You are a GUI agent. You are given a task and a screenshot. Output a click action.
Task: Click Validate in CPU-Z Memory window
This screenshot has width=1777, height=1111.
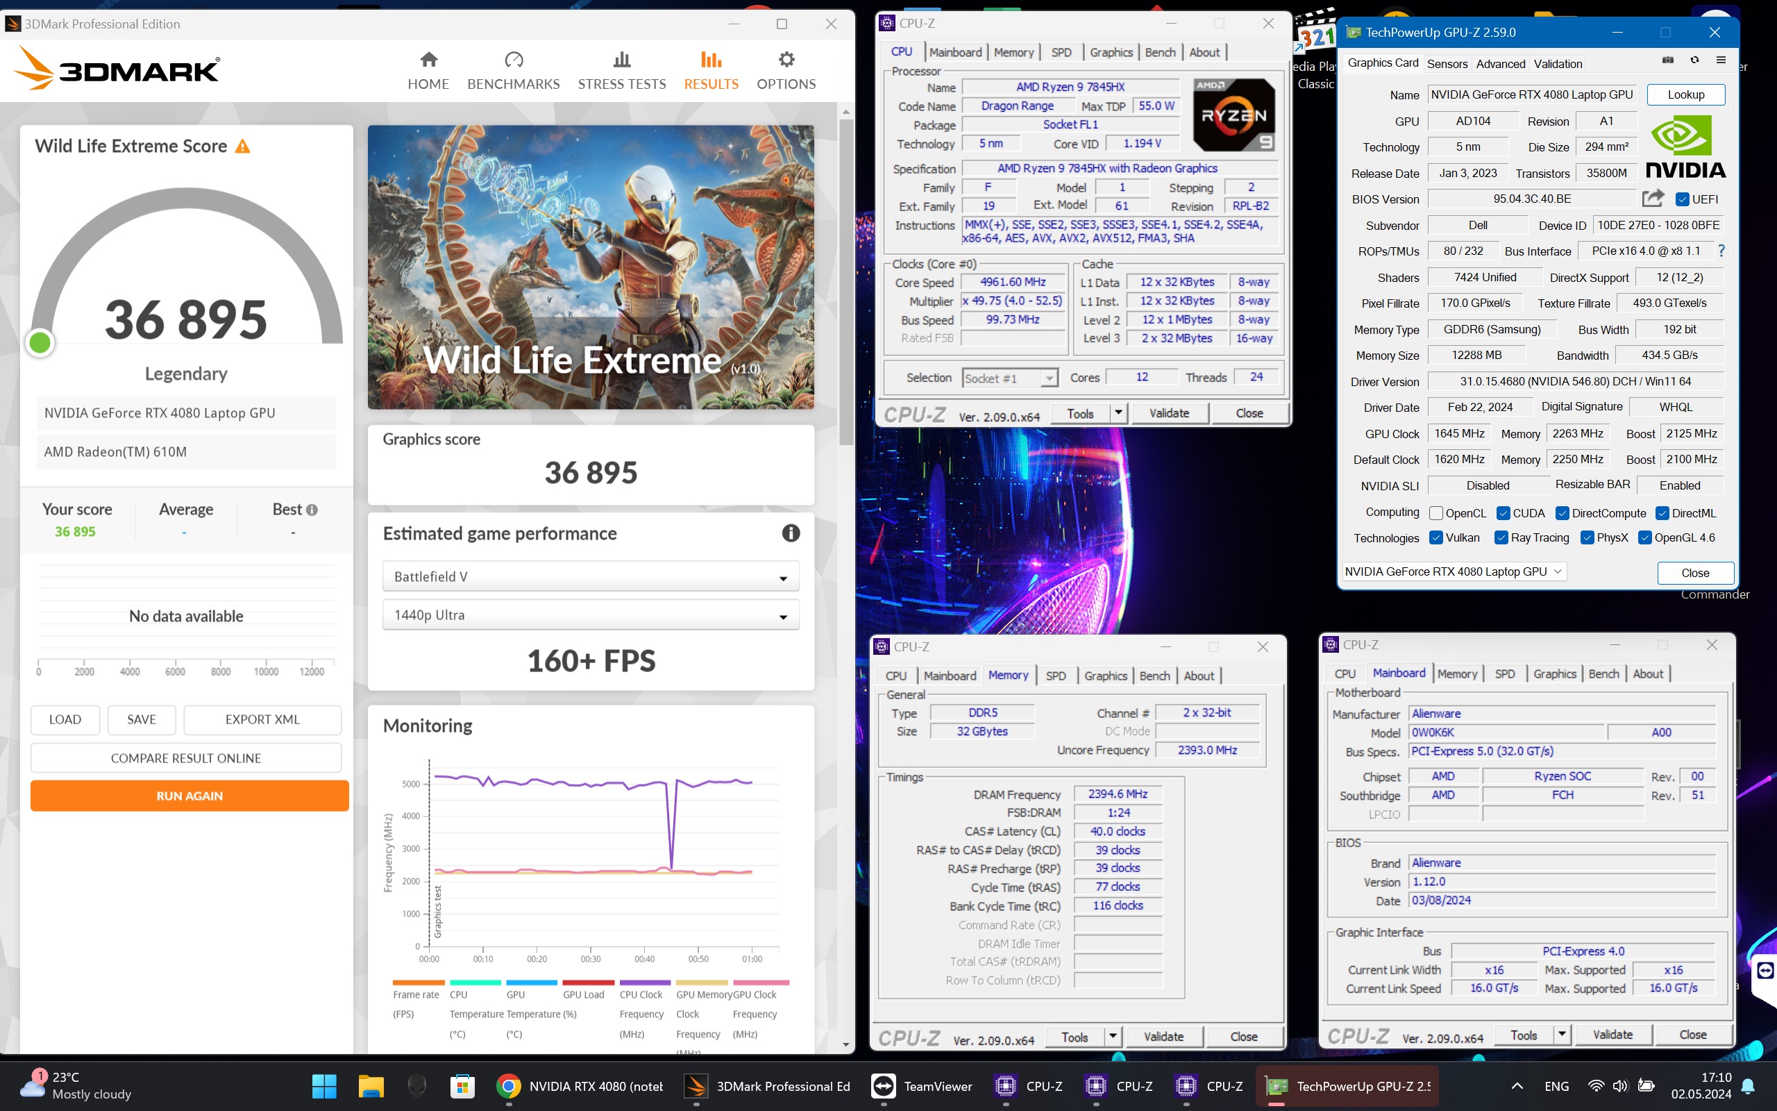tap(1163, 1037)
